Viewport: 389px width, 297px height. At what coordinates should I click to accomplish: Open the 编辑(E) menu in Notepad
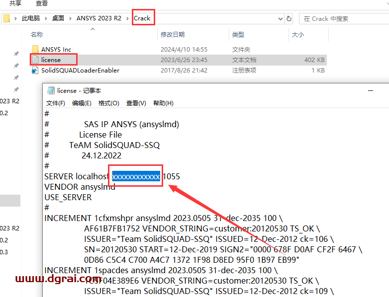pyautogui.click(x=82, y=103)
